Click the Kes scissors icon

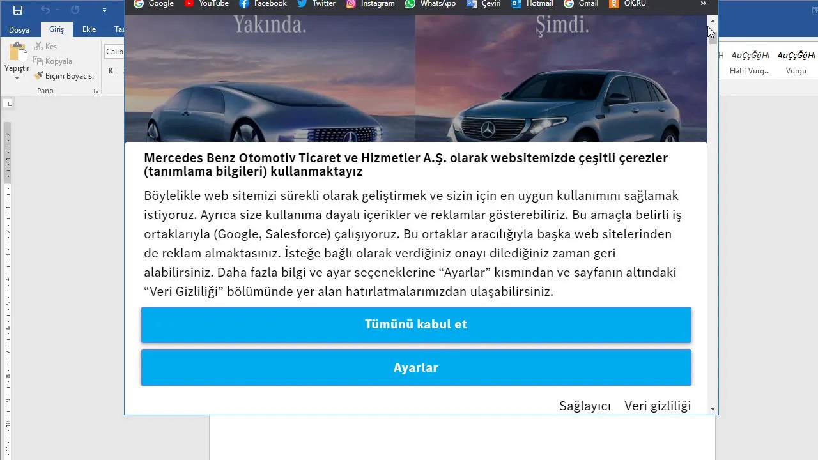click(x=38, y=47)
